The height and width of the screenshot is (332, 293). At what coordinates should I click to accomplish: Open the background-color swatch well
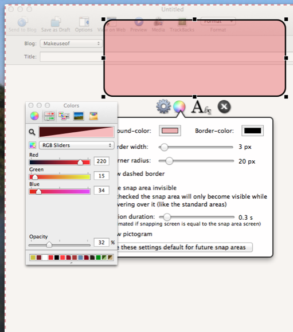[x=170, y=131]
